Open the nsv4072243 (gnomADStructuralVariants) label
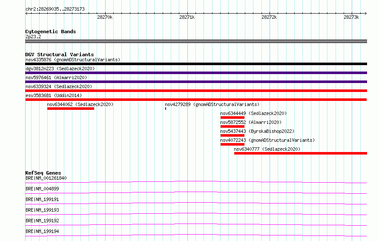Viewport: 379px width, 241px height. (267, 140)
